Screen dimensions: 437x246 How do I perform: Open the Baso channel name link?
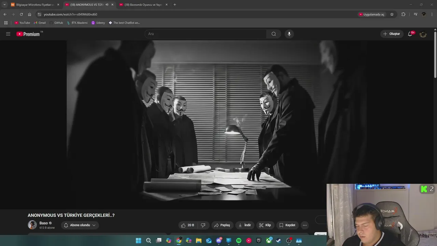click(44, 223)
